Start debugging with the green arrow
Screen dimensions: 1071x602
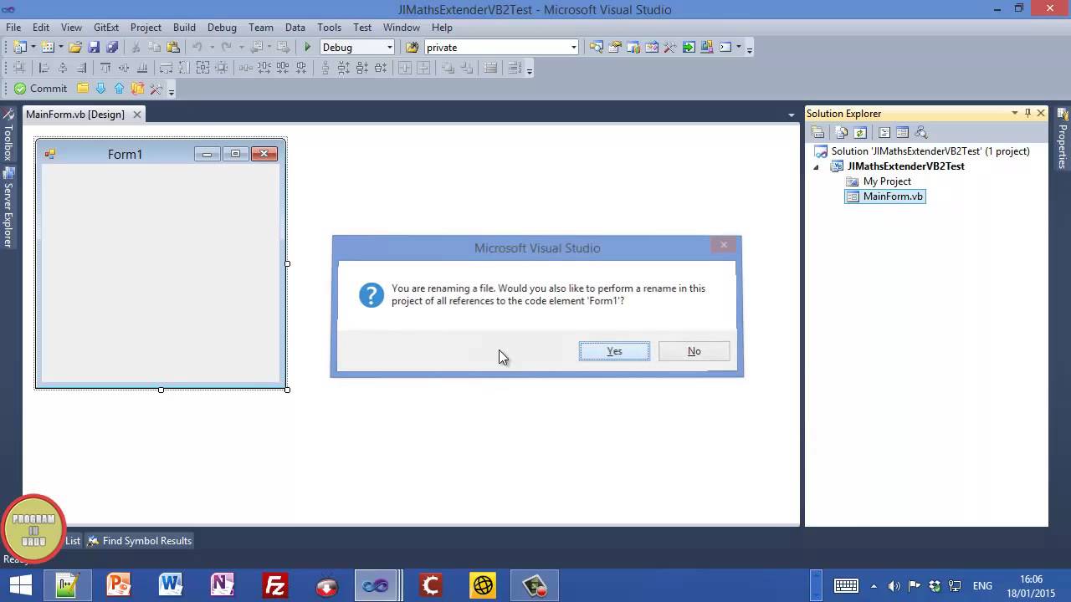click(x=308, y=47)
